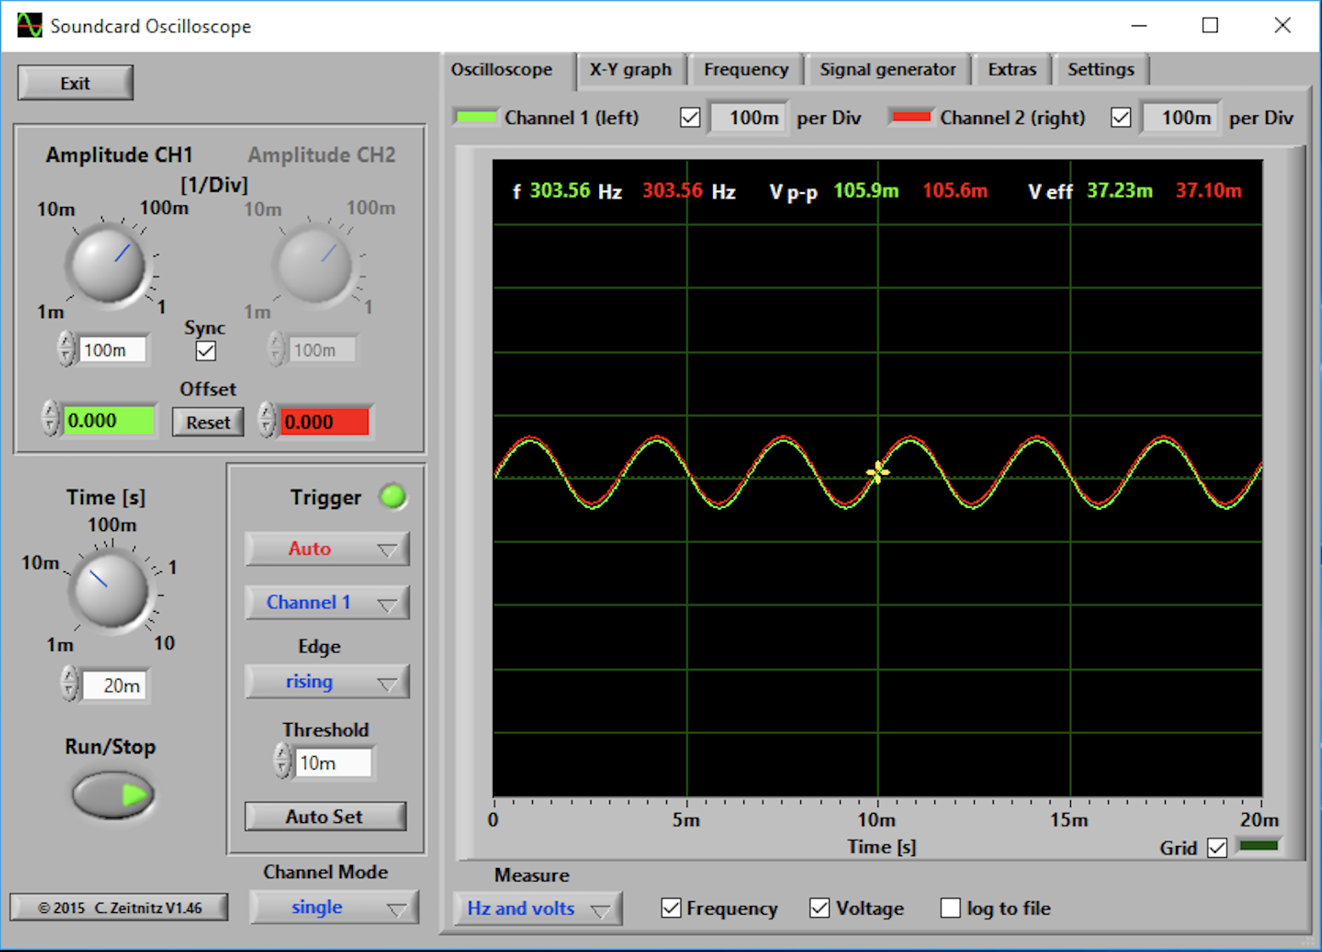
Task: Toggle the Sync checkbox
Action: click(x=205, y=350)
